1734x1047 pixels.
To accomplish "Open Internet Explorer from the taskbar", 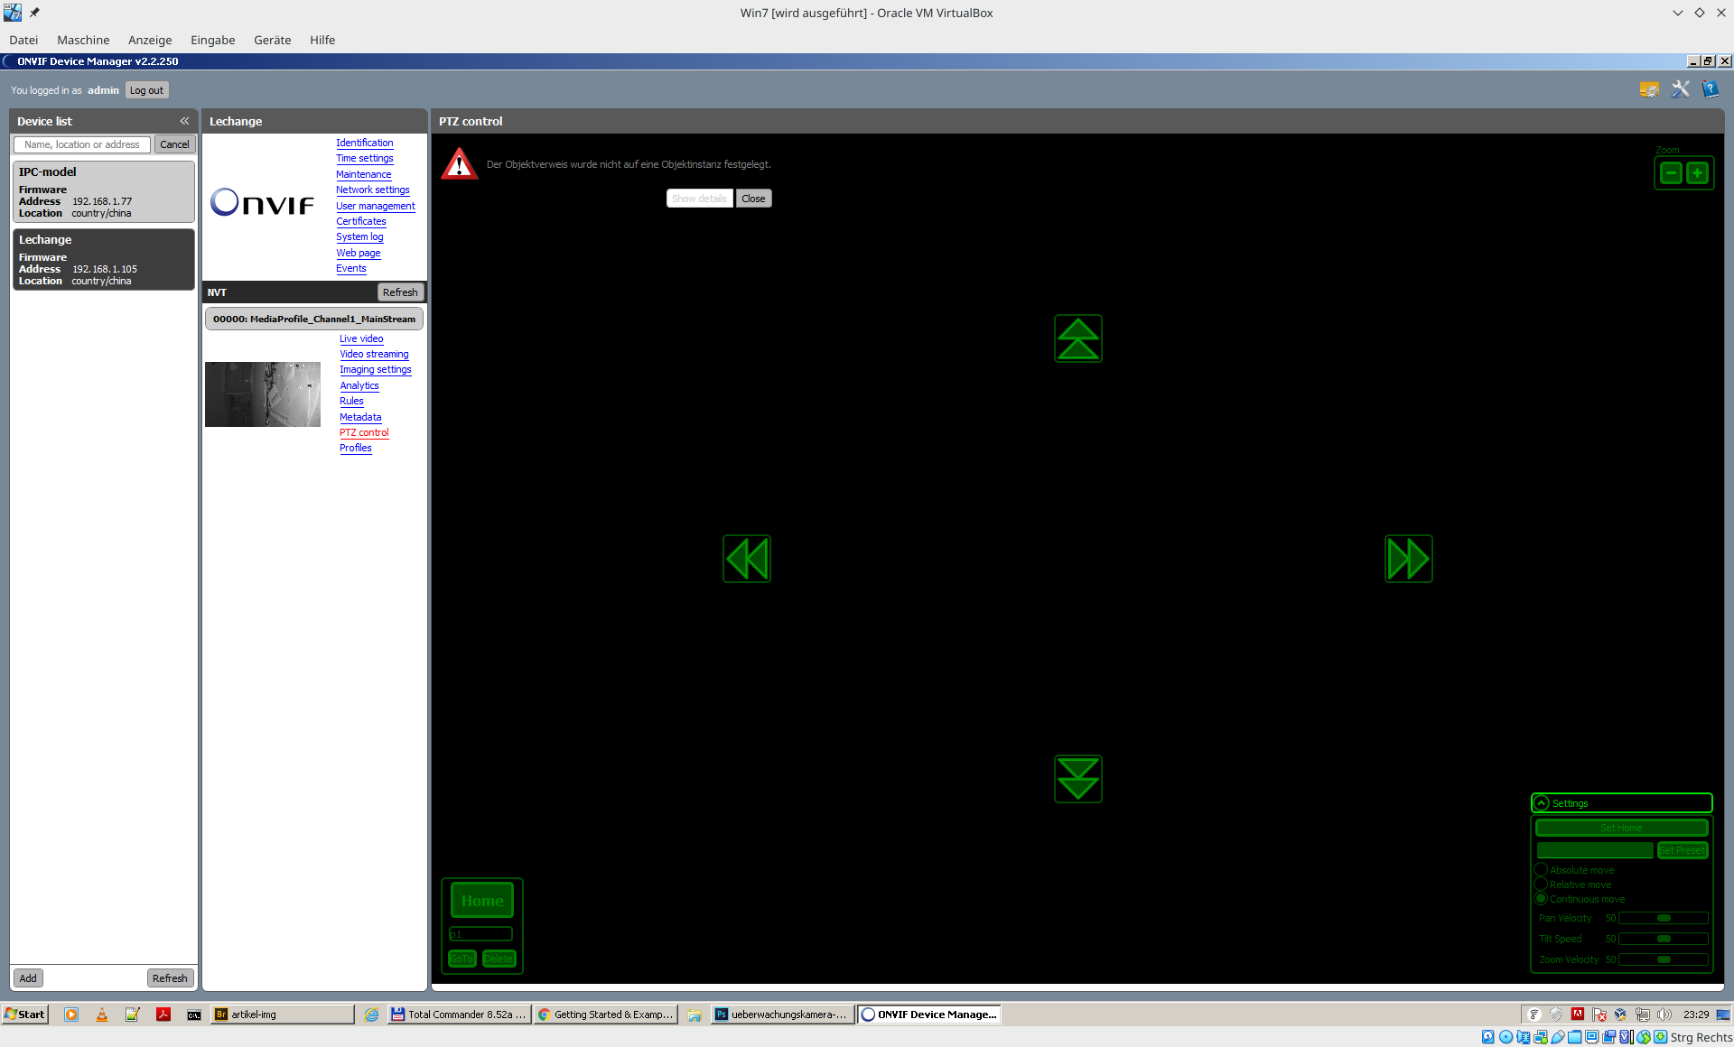I will tap(371, 1015).
